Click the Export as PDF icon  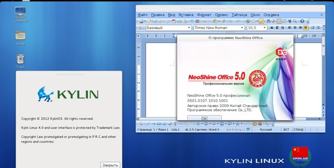pyautogui.click(x=174, y=21)
